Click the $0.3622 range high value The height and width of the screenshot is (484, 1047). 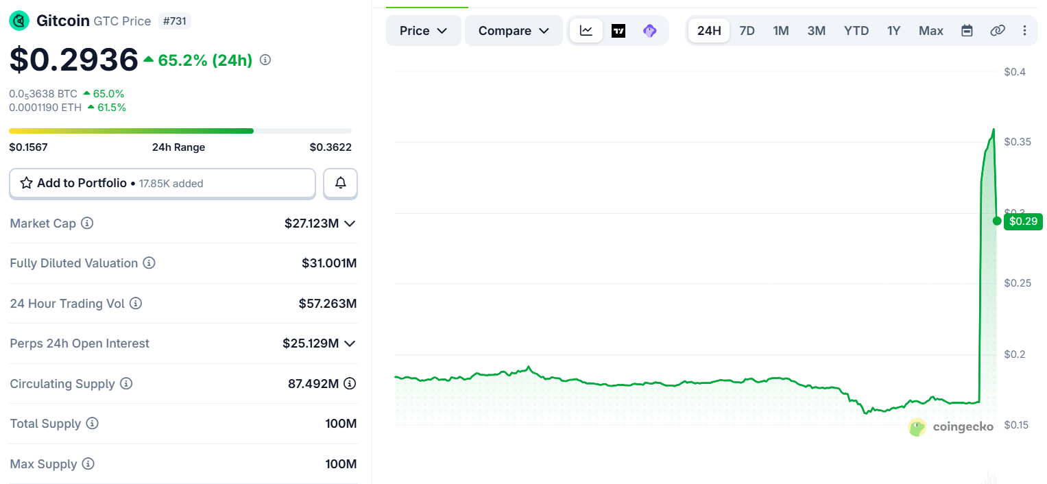coord(330,147)
